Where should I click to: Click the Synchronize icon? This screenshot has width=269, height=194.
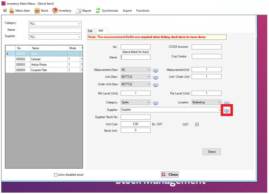coord(98,11)
